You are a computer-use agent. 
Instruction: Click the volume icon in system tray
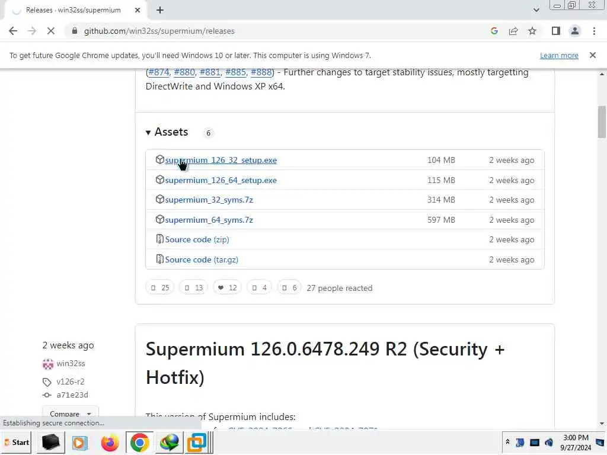pyautogui.click(x=549, y=442)
